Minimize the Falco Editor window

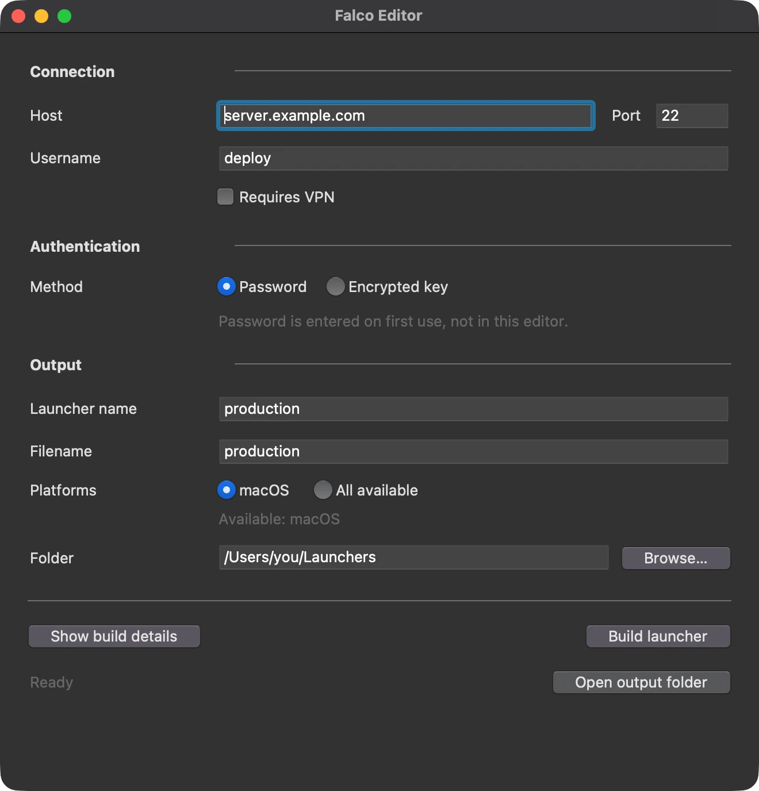click(x=41, y=16)
